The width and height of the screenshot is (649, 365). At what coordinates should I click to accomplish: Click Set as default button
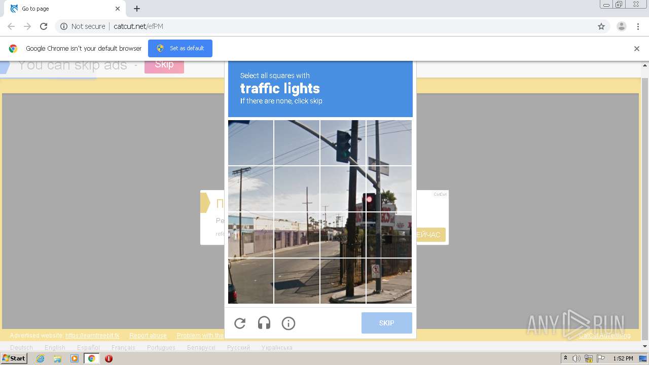click(180, 48)
